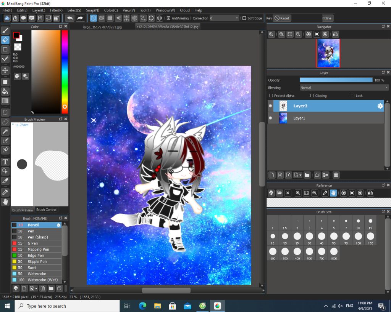Open the Windows Start menu
The image size is (391, 312).
click(7, 306)
